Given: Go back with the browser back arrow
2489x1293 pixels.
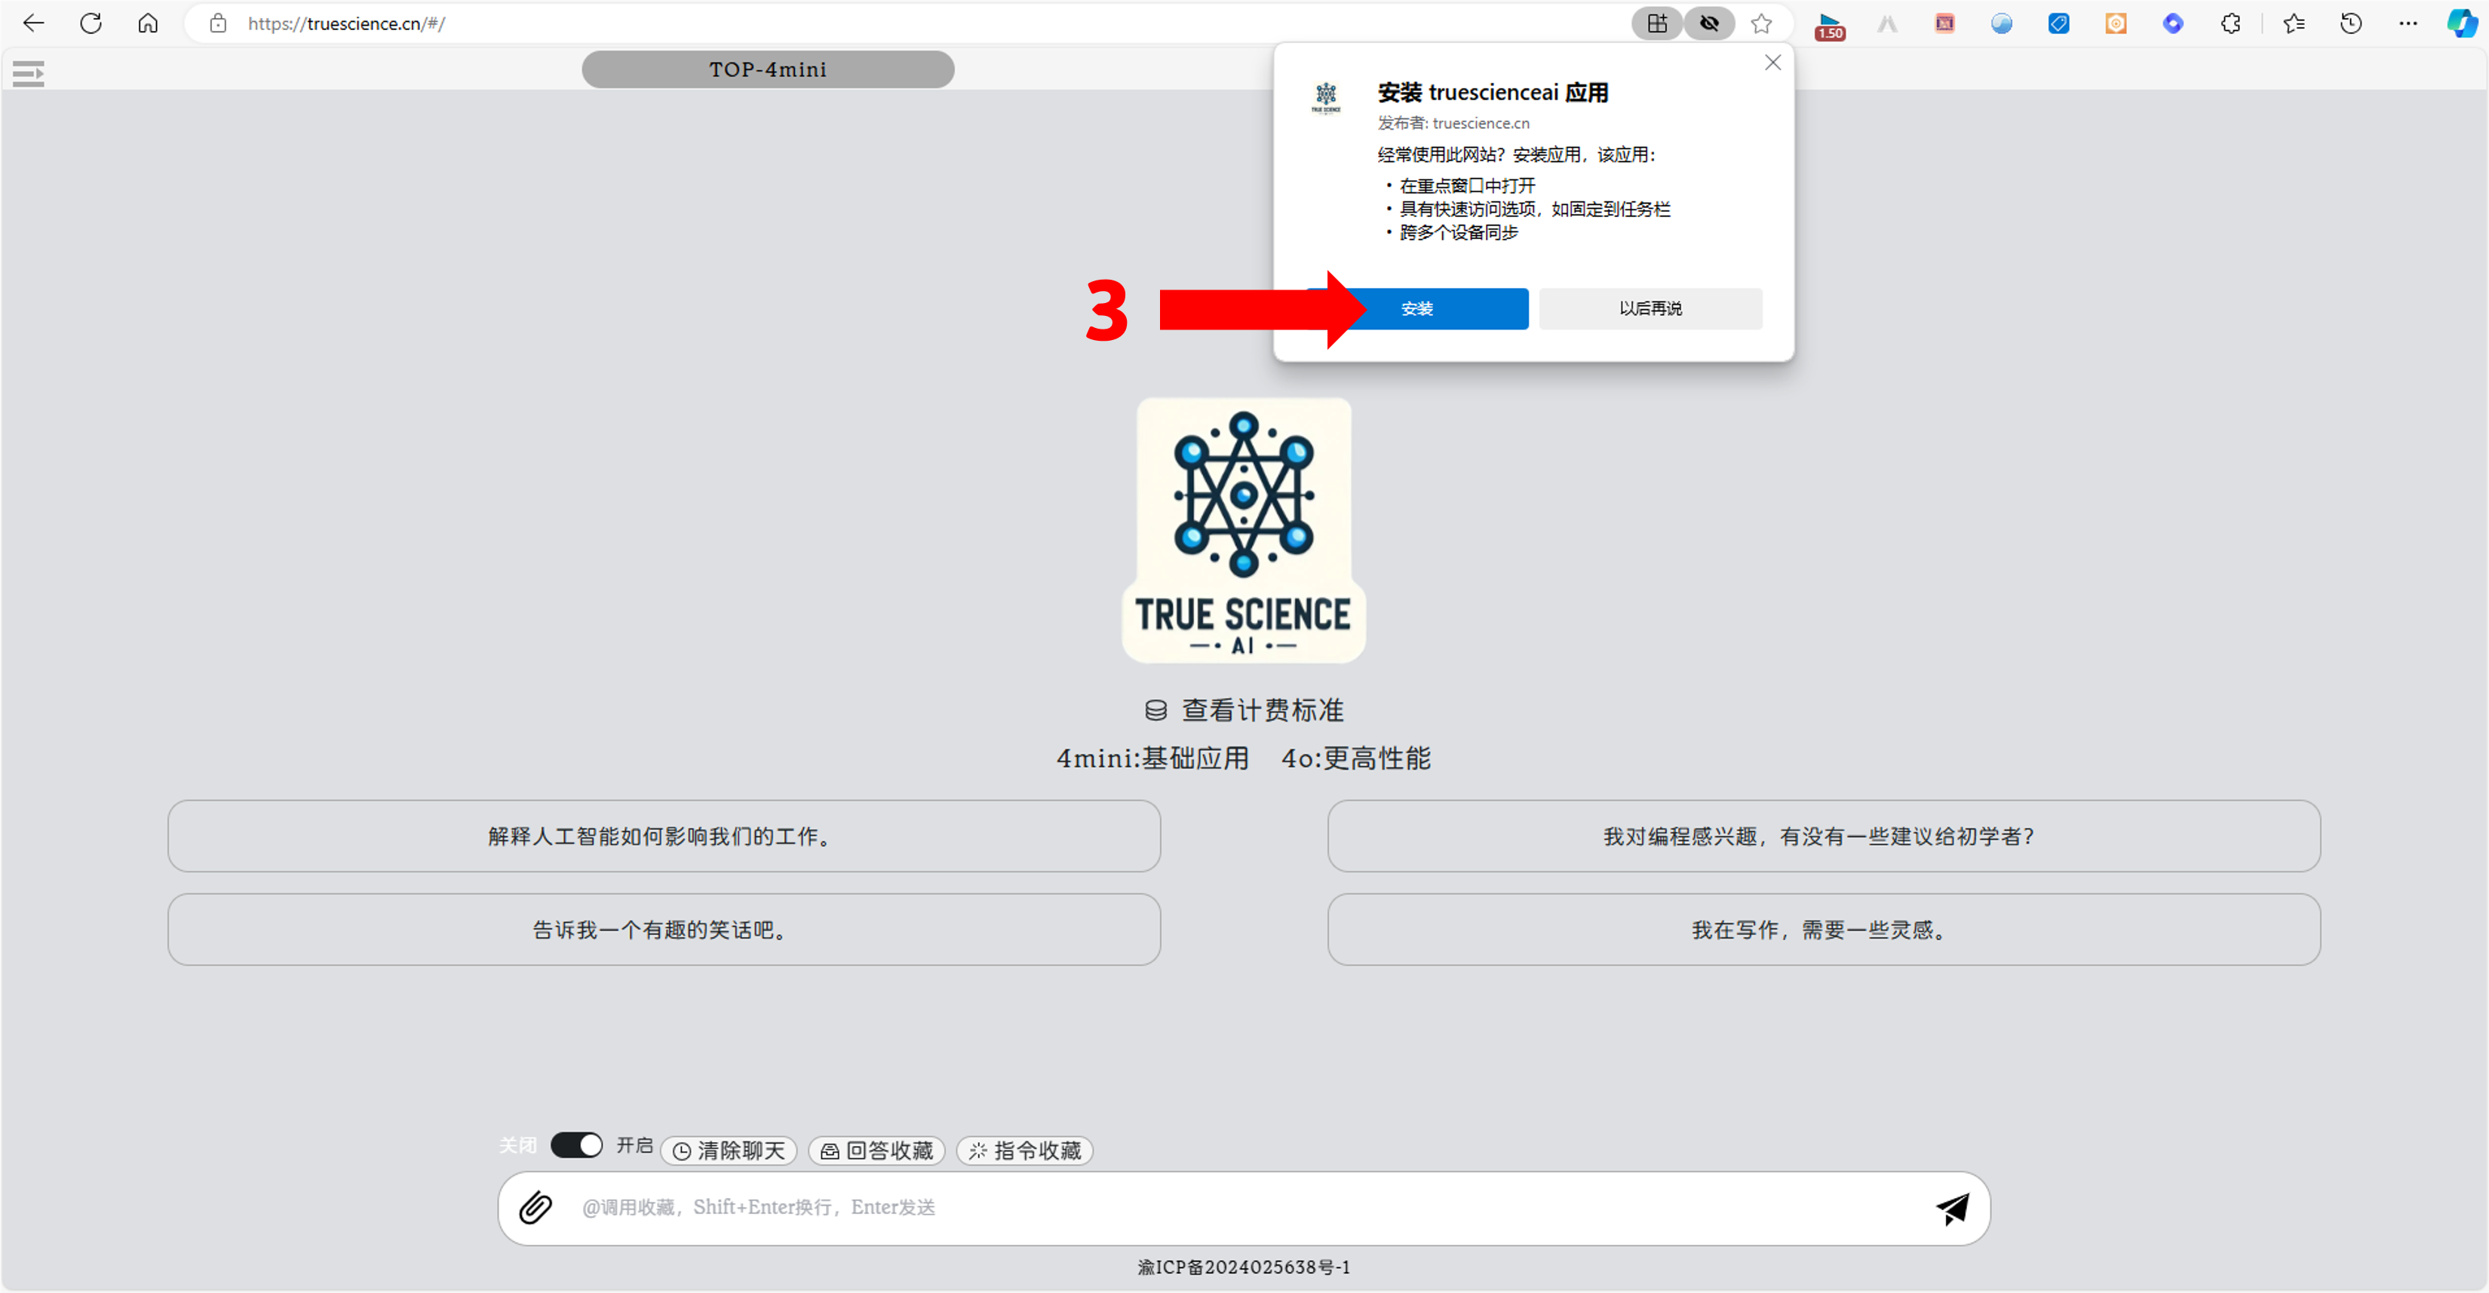Looking at the screenshot, I should pyautogui.click(x=34, y=23).
